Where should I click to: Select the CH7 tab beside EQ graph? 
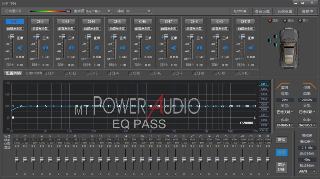[264, 115]
